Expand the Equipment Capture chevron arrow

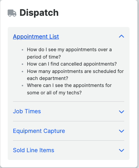pyautogui.click(x=121, y=131)
